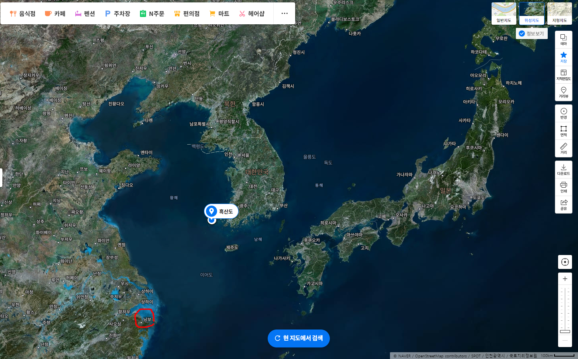This screenshot has width=578, height=359.
Task: Select the N주문 category
Action: pyautogui.click(x=152, y=14)
